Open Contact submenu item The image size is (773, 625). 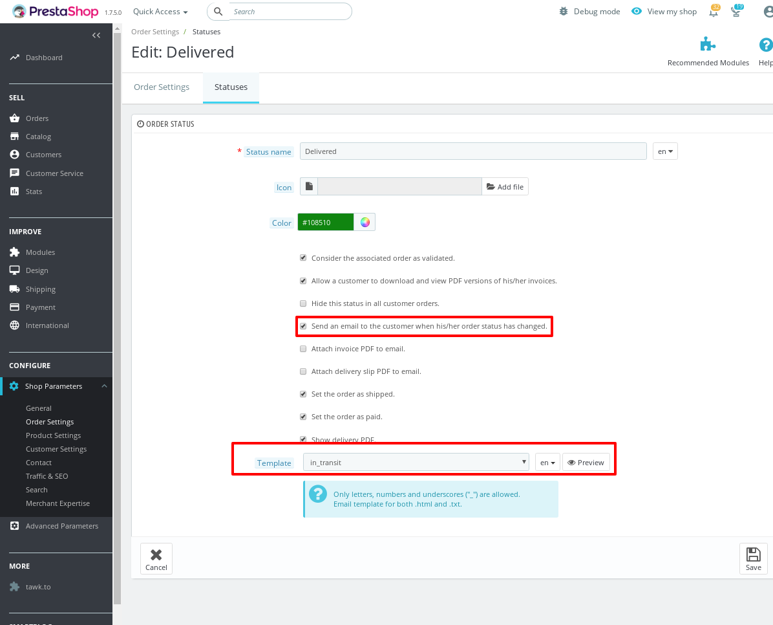click(38, 463)
